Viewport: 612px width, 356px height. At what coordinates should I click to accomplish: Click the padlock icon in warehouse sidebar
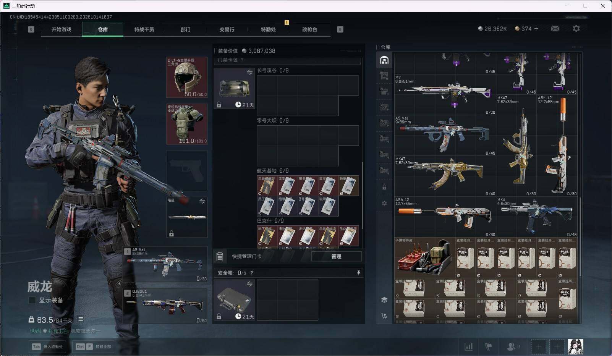(x=384, y=187)
